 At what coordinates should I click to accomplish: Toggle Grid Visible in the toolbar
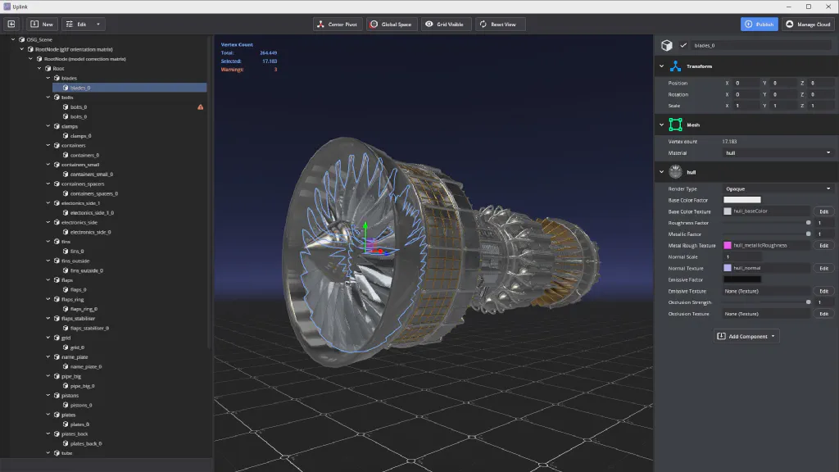(x=444, y=25)
